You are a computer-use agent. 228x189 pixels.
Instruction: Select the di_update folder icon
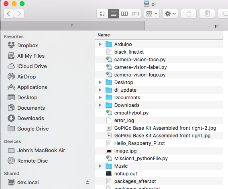pyautogui.click(x=109, y=90)
